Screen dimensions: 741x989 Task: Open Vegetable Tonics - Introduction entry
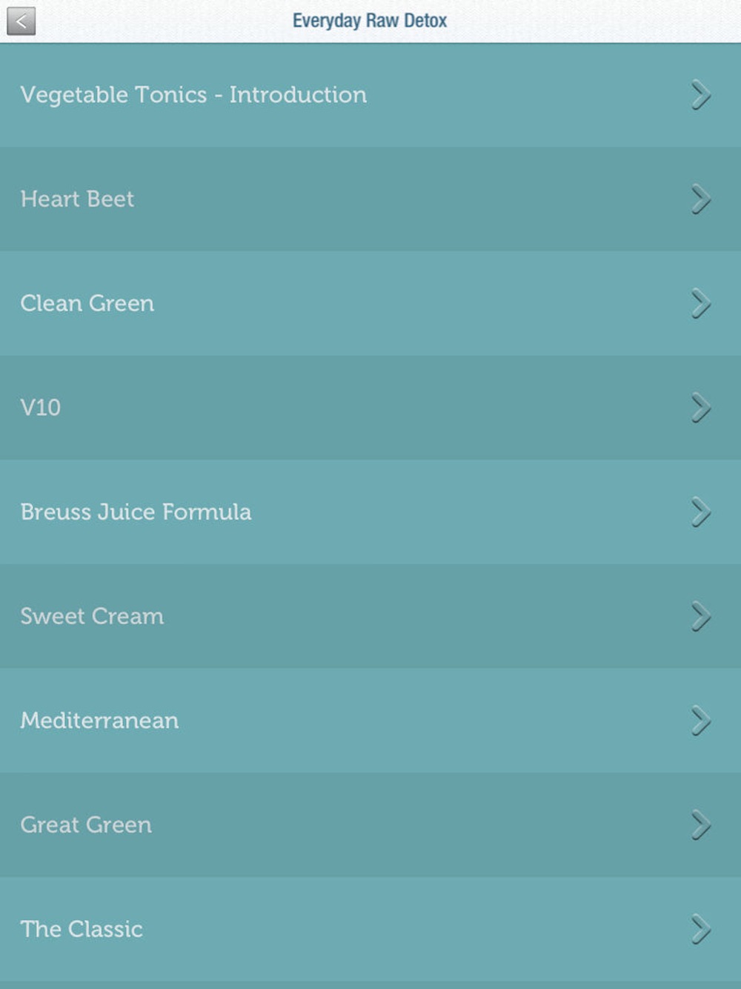370,95
